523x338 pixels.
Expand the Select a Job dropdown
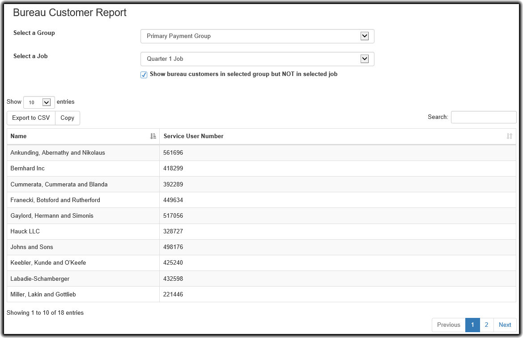[x=257, y=59]
